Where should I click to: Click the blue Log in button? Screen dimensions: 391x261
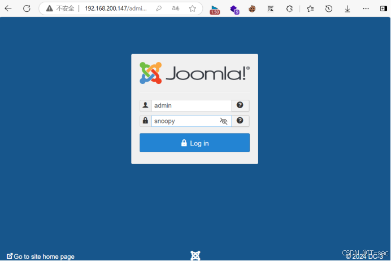194,143
